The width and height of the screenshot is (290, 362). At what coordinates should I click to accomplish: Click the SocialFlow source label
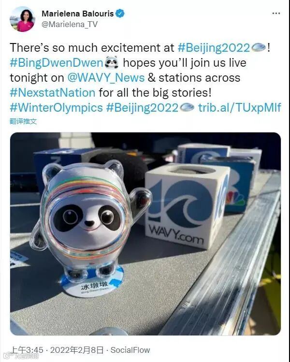pos(130,350)
